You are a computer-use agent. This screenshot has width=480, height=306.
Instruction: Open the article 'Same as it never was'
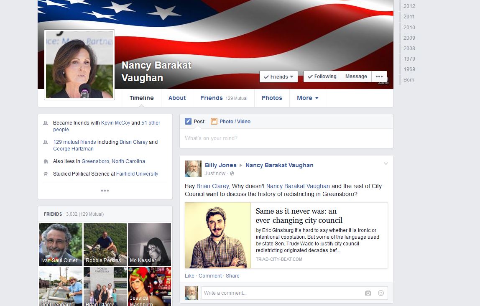tap(299, 216)
